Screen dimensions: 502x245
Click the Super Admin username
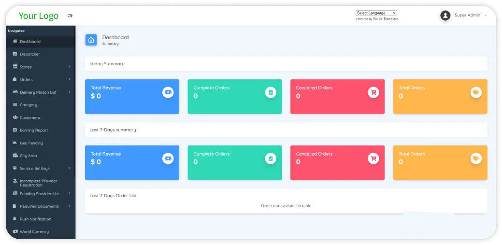click(467, 15)
